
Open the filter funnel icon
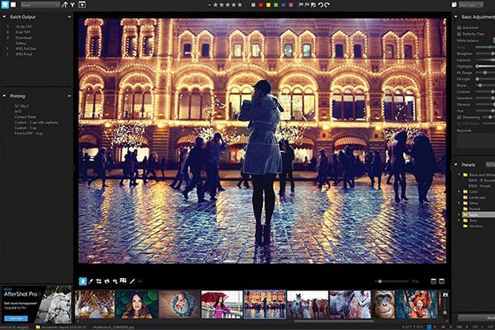pyautogui.click(x=73, y=5)
